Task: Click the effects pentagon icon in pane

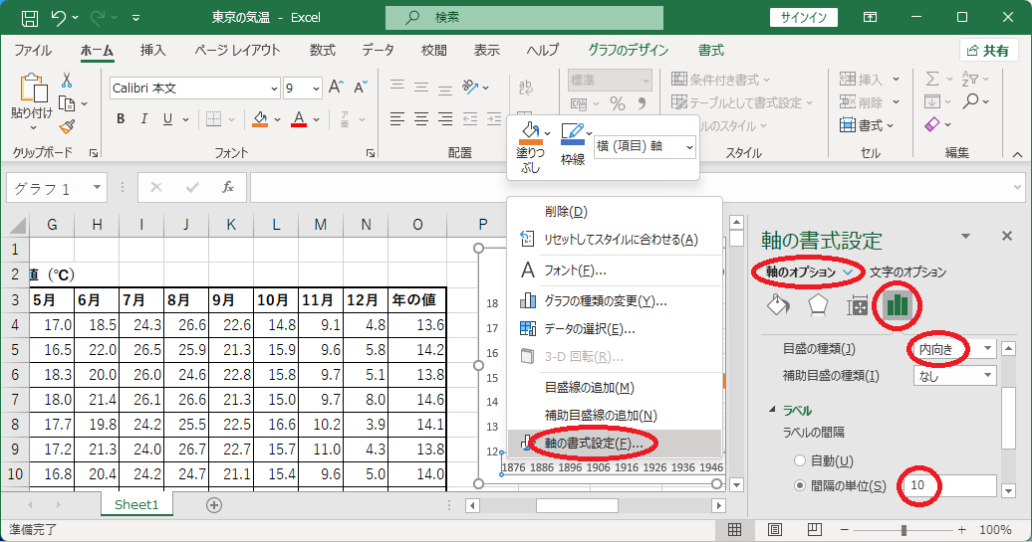Action: click(x=818, y=305)
